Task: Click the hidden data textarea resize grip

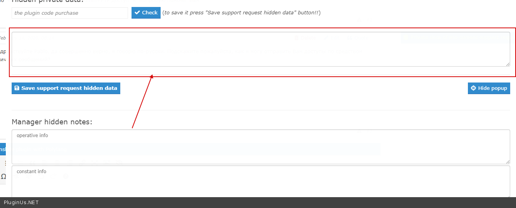Action: click(507, 64)
